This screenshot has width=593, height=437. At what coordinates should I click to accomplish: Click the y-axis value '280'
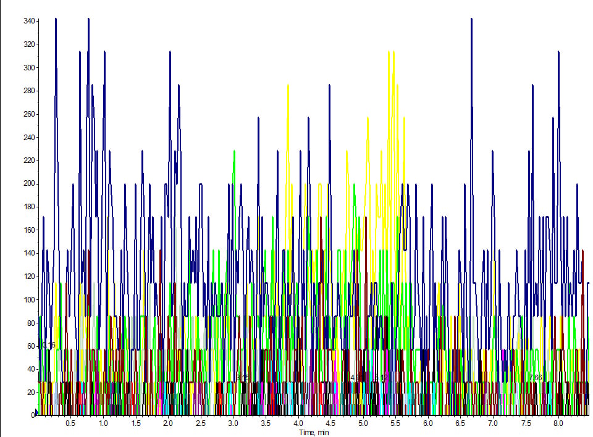(29, 91)
